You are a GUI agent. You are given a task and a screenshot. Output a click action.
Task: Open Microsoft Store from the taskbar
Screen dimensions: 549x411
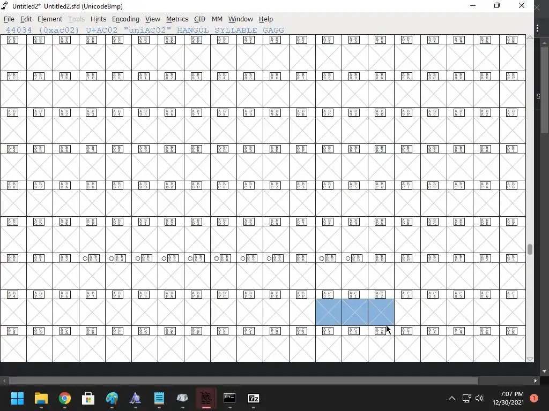[88, 398]
